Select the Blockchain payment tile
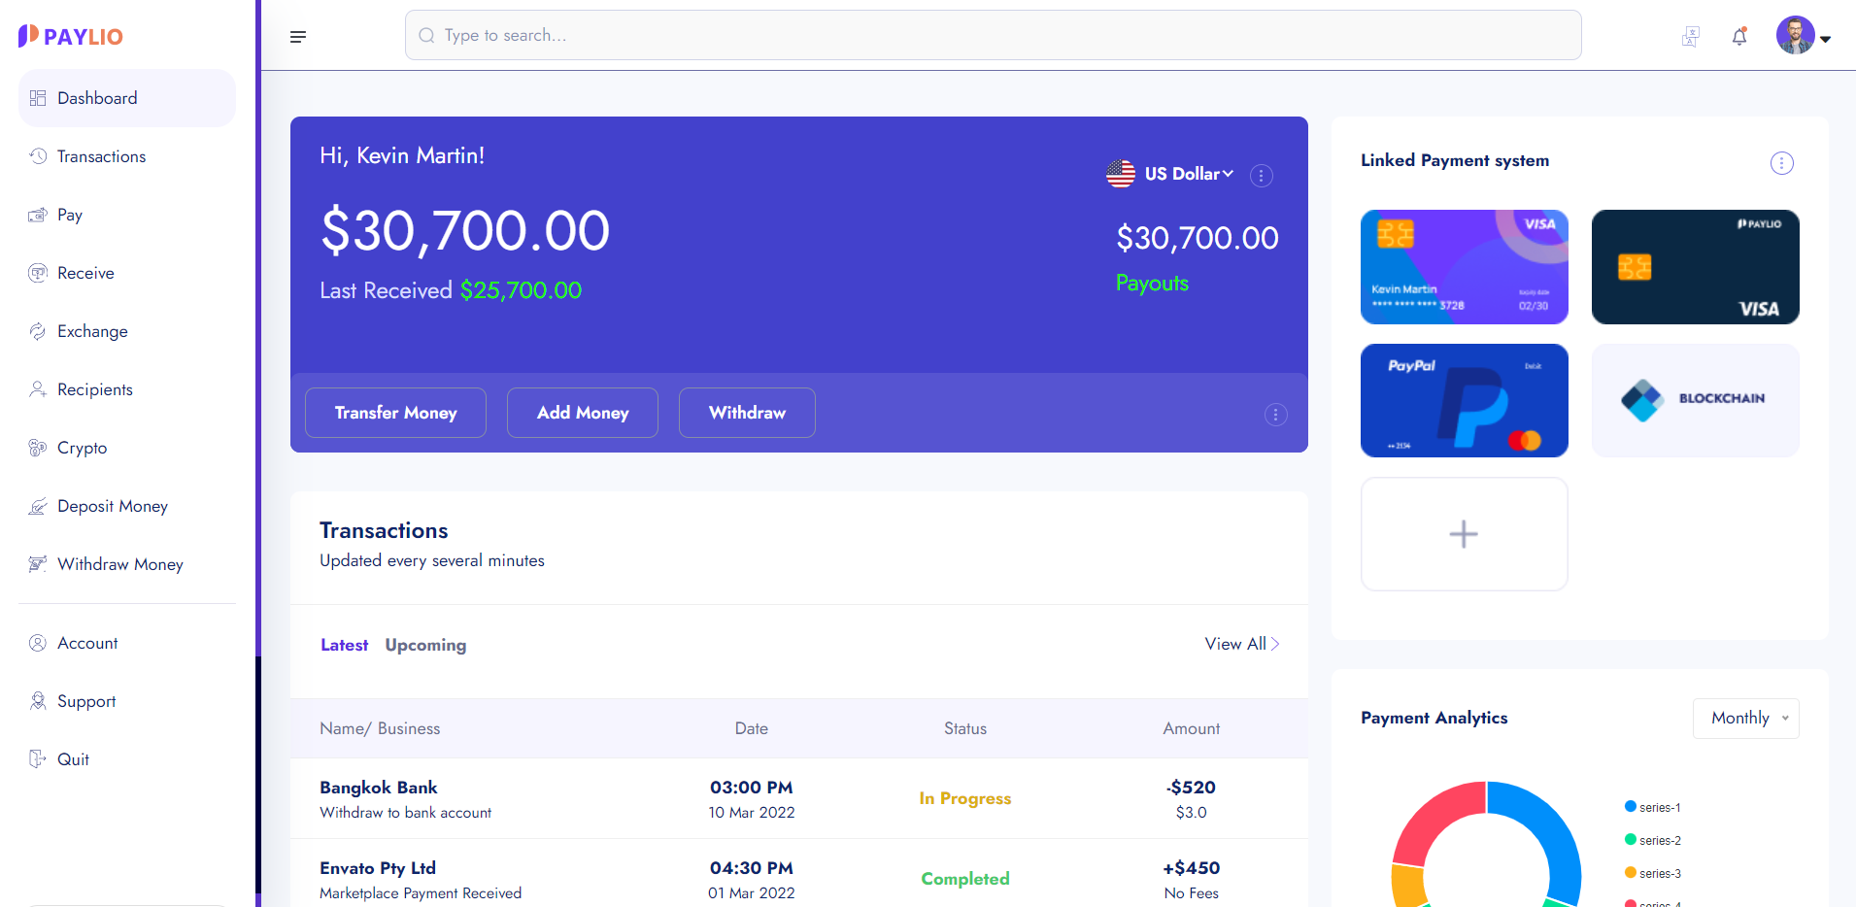Screen dimensions: 1856x907 (1696, 400)
